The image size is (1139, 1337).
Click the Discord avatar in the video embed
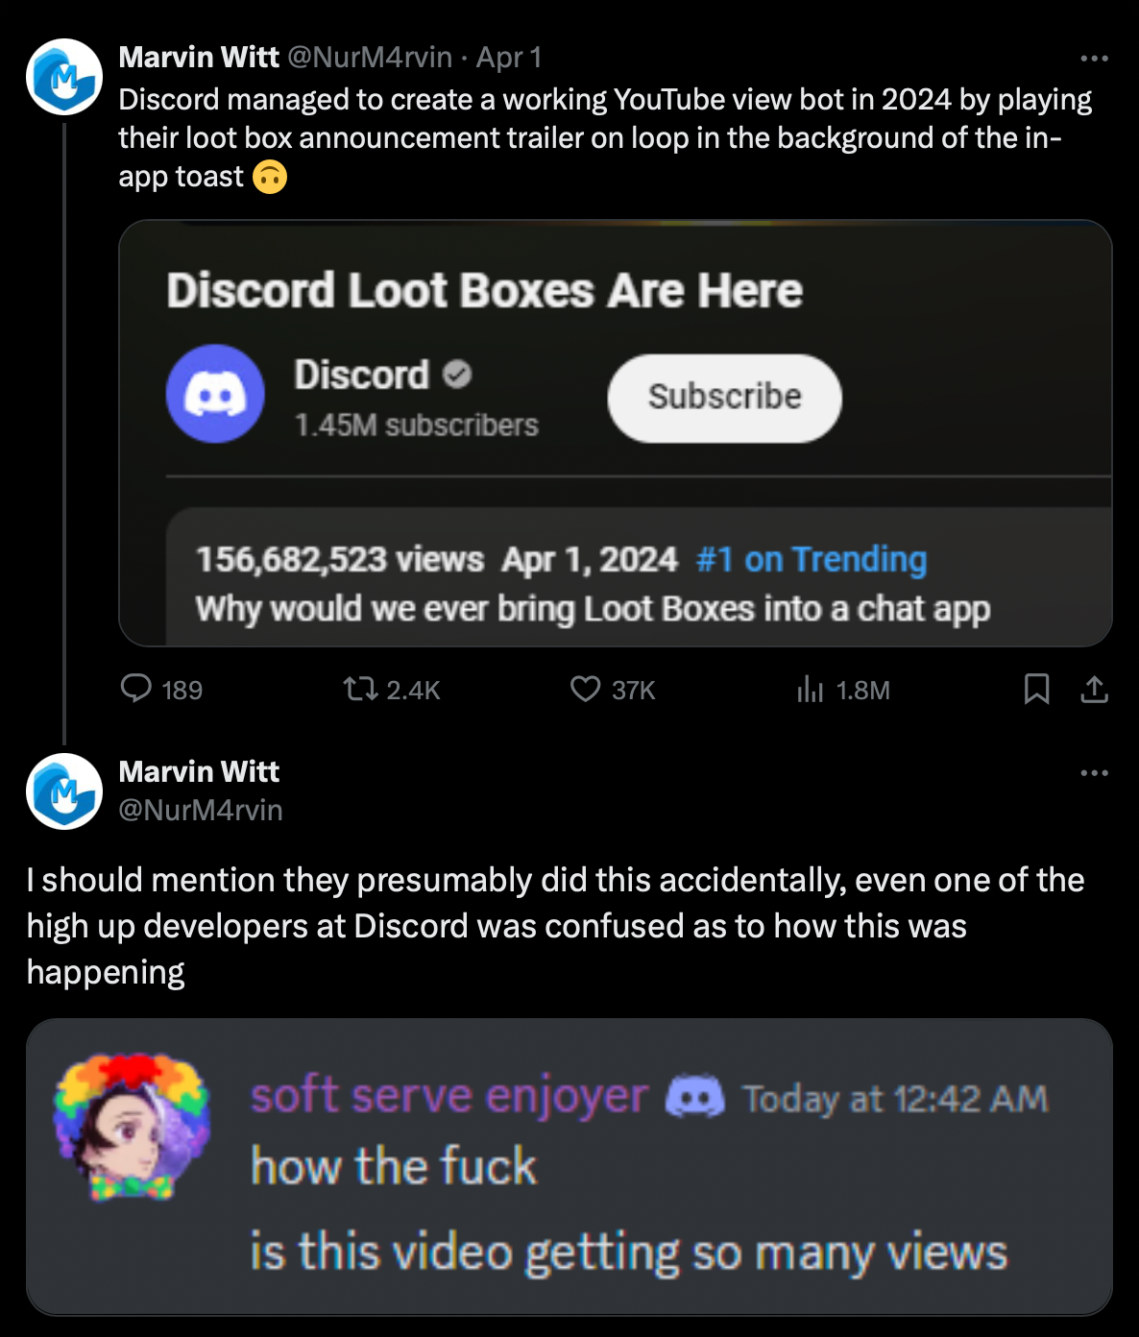coord(216,395)
